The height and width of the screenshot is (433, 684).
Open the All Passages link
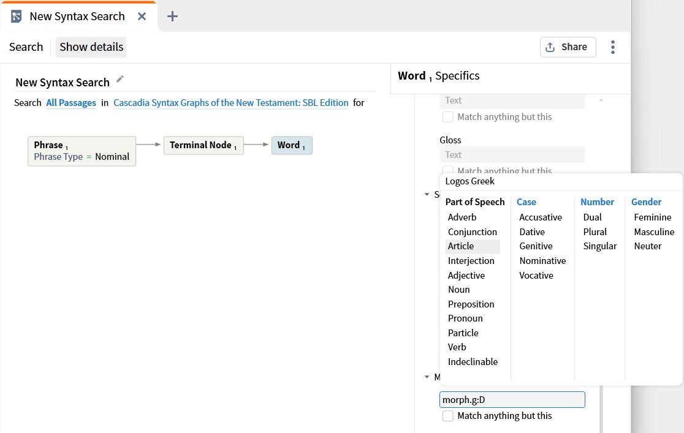point(71,102)
